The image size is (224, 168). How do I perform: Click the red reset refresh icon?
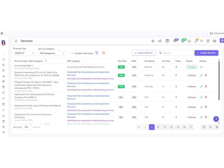(103, 53)
